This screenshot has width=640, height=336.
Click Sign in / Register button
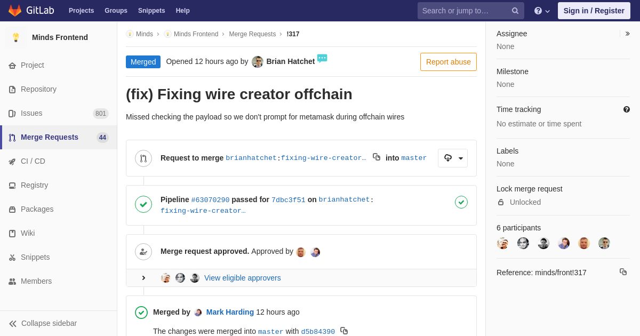[x=594, y=11]
